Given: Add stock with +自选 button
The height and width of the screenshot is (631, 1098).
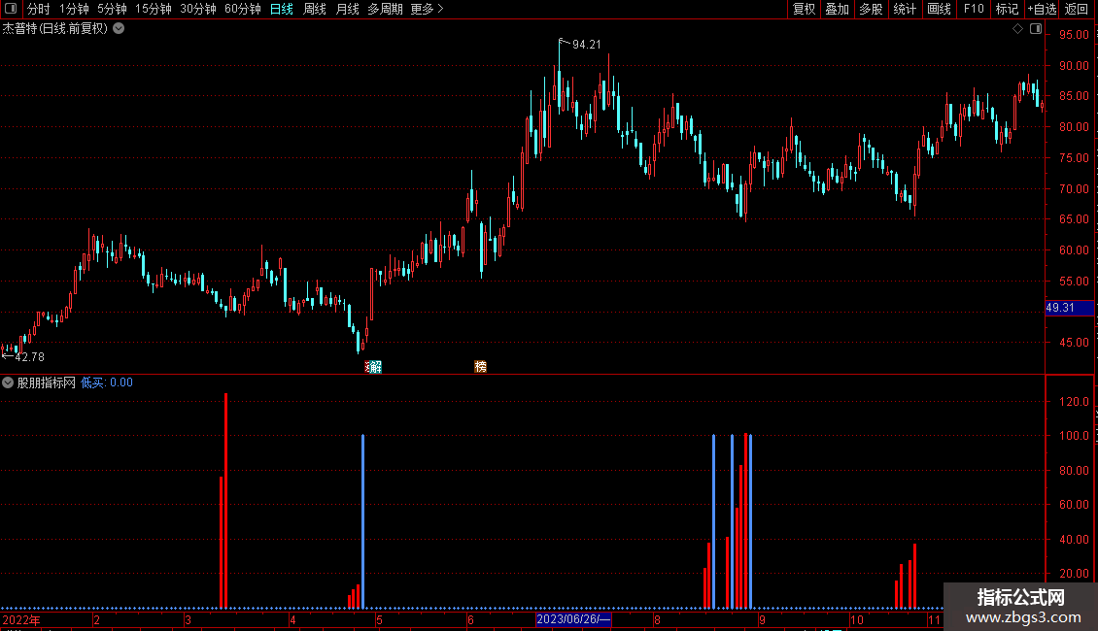Looking at the screenshot, I should (1042, 9).
